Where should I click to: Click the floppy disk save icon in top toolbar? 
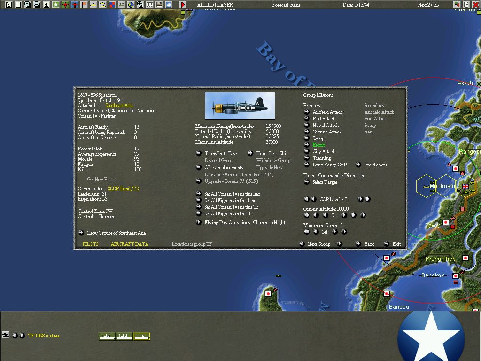(9, 4)
